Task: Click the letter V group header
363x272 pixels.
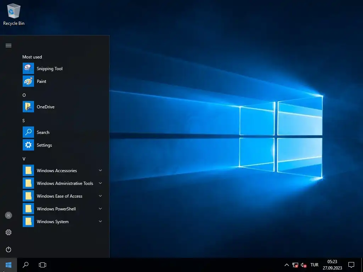Action: point(24,159)
